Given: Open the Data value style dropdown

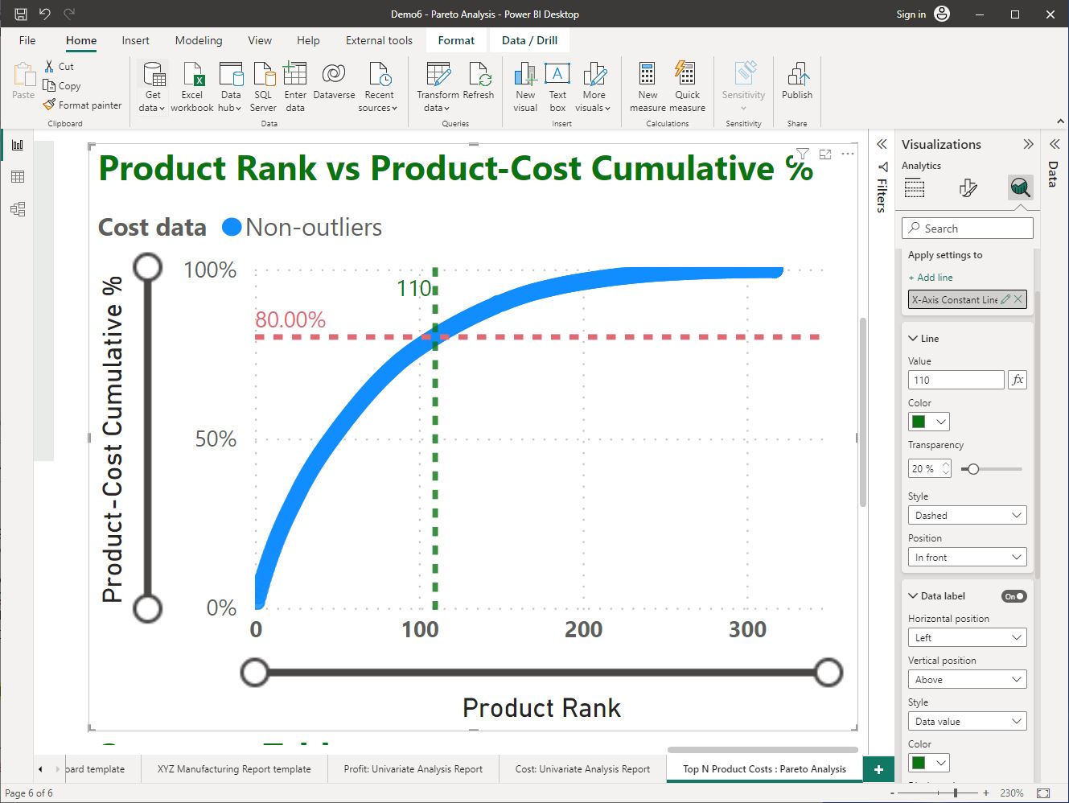Looking at the screenshot, I should click(968, 722).
